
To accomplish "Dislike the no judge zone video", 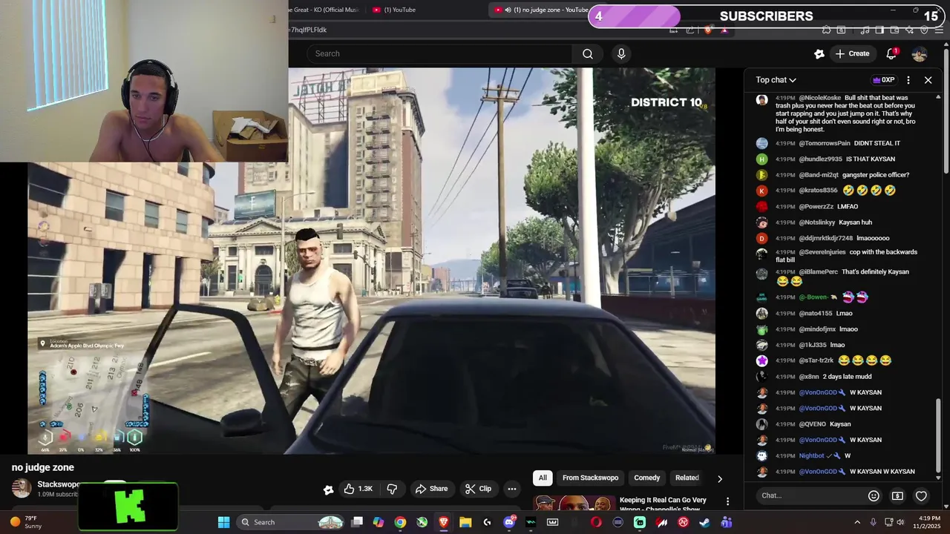I will [392, 489].
